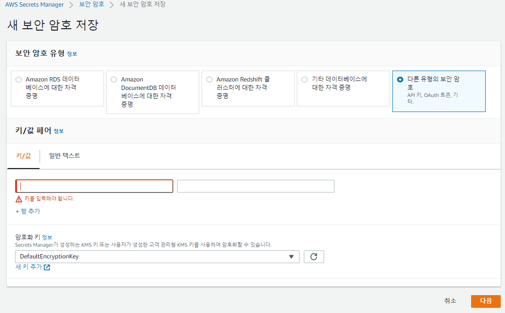Select 기타 데이터베이스에 대한 자격 증명 radio option

click(304, 80)
